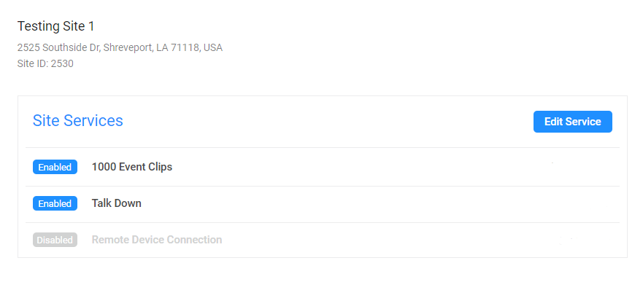This screenshot has height=282, width=643.
Task: Open the Talk Down service entry
Action: [x=117, y=203]
